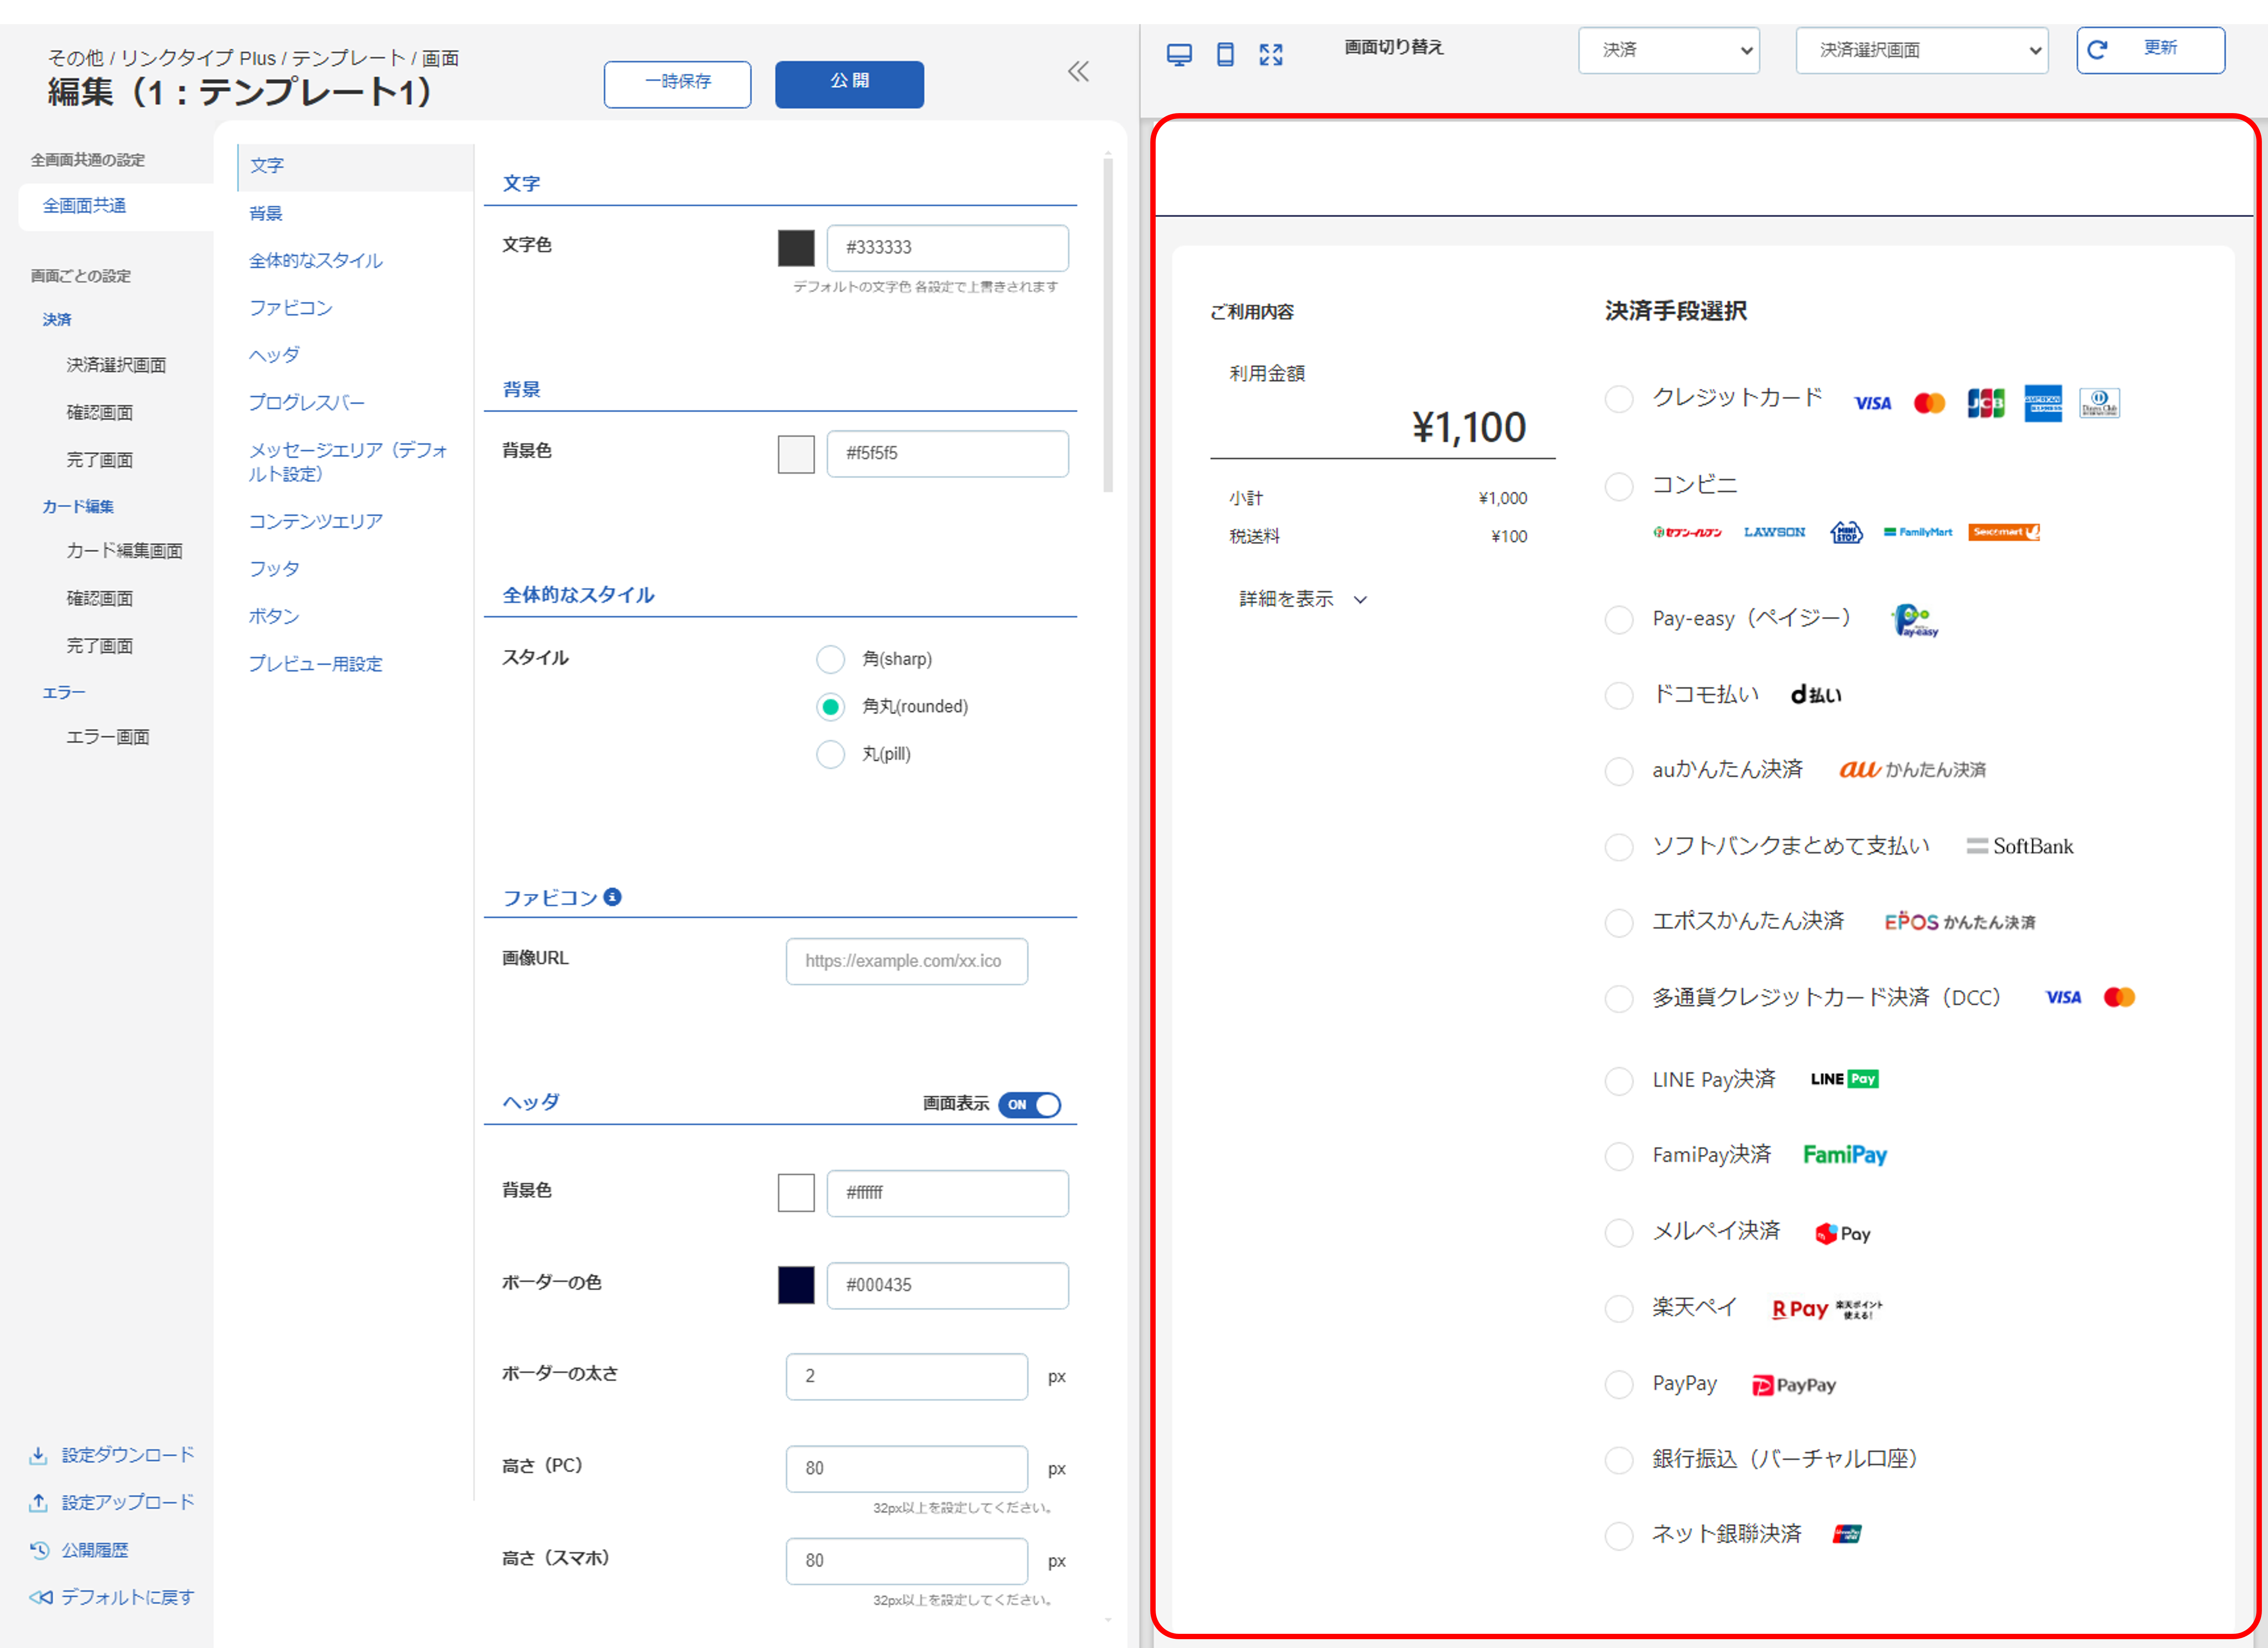Select ドコモ払い payment radio button
This screenshot has width=2268, height=1648.
[x=1618, y=695]
